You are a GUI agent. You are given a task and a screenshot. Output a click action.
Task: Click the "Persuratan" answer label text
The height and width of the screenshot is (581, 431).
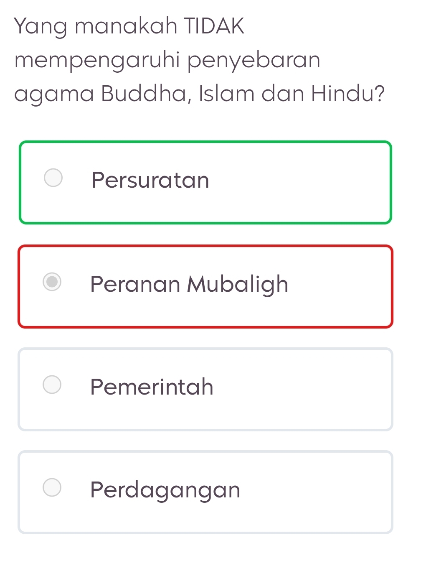(x=150, y=180)
